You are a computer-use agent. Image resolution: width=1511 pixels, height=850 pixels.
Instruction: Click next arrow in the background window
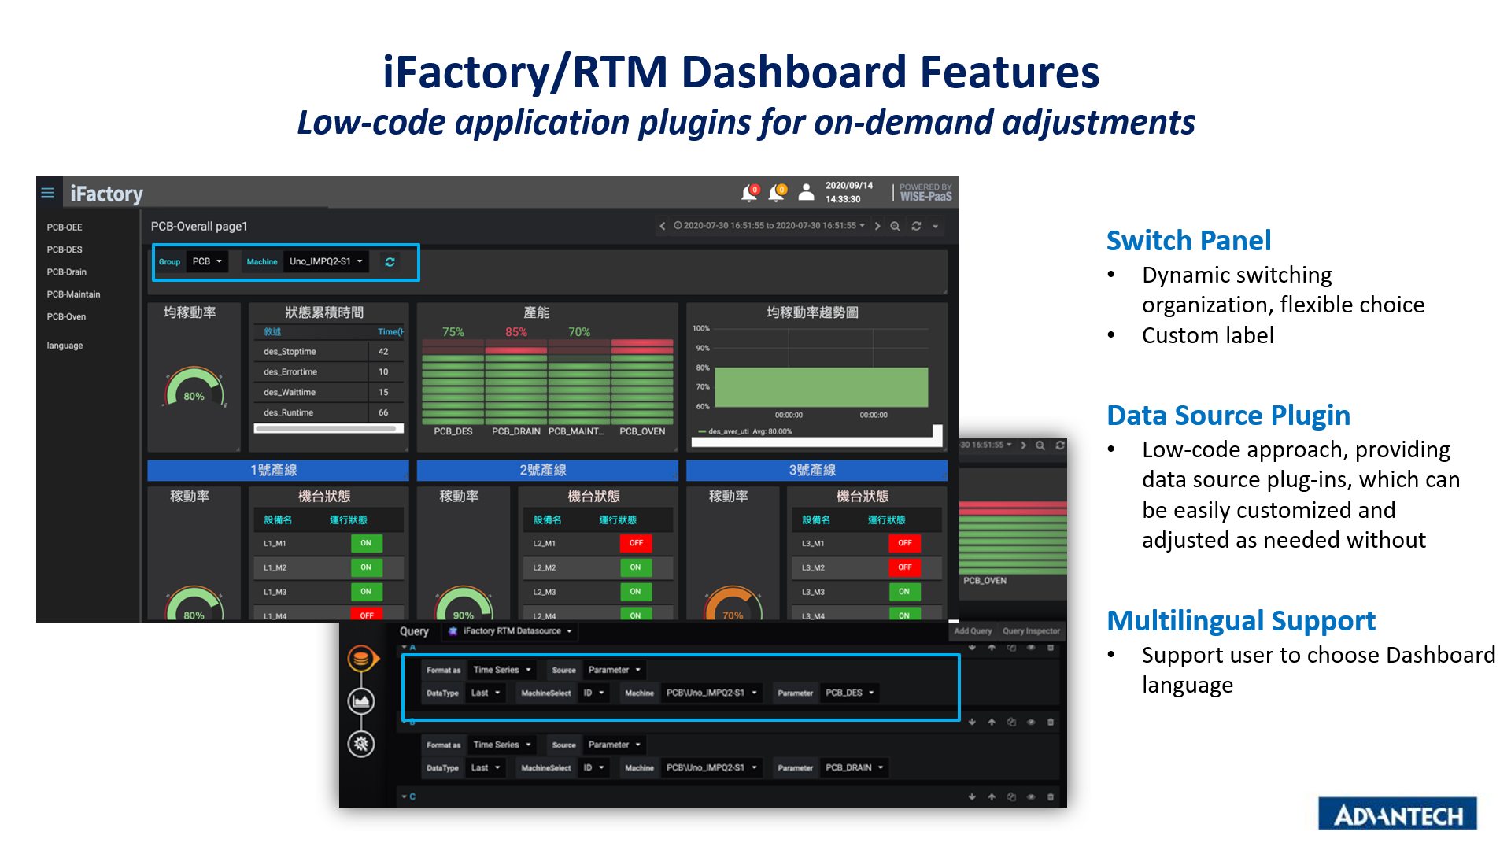(x=1024, y=445)
